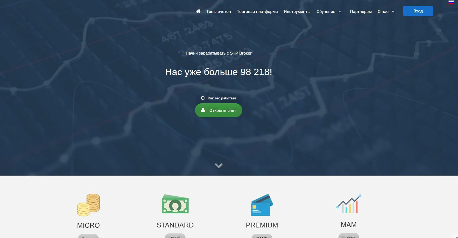Viewport: 458px width, 238px height.
Task: Open the Торговая платформа menu item
Action: point(257,12)
